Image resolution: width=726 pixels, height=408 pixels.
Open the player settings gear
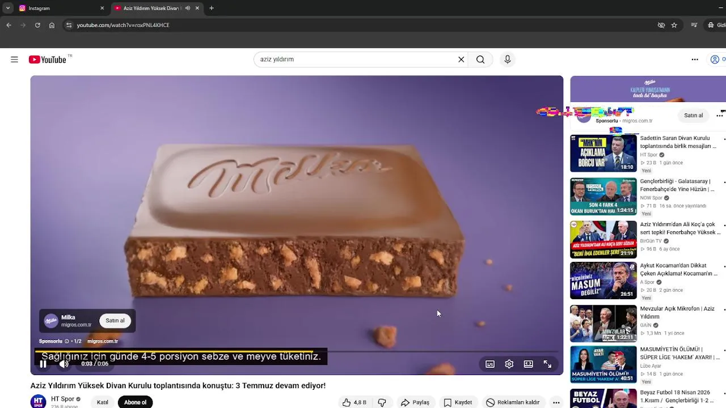pyautogui.click(x=509, y=364)
